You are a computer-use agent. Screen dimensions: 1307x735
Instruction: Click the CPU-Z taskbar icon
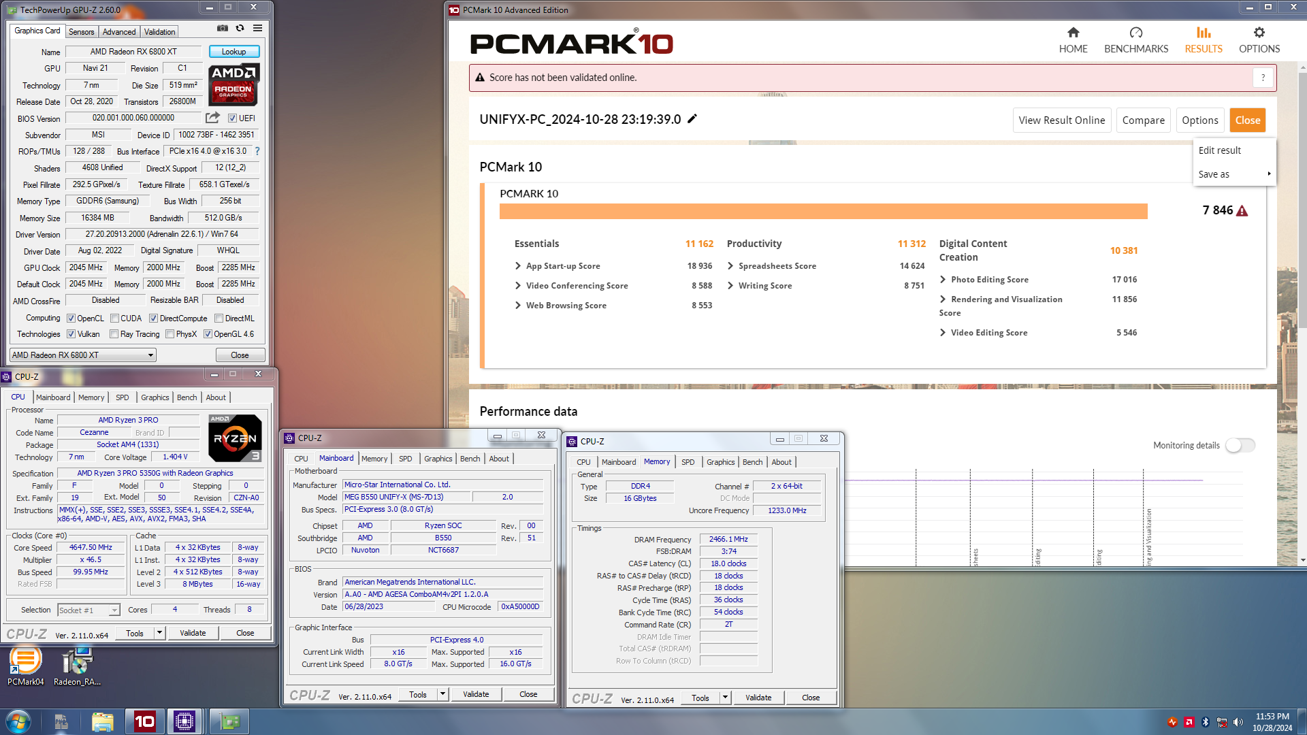(x=184, y=721)
